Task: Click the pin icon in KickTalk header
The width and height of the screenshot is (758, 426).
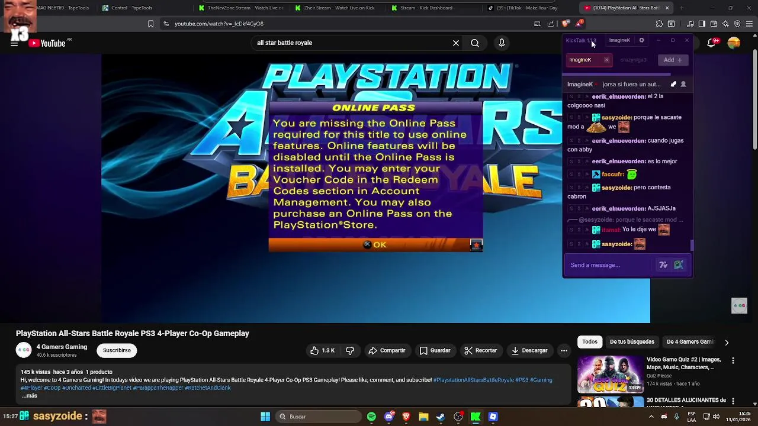Action: (x=673, y=84)
